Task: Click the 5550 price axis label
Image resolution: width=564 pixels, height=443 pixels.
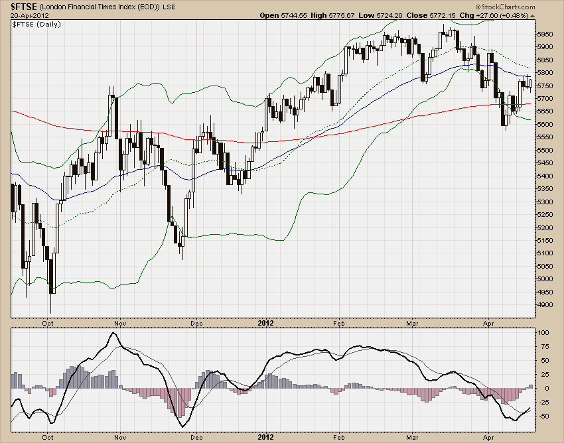Action: (545, 137)
